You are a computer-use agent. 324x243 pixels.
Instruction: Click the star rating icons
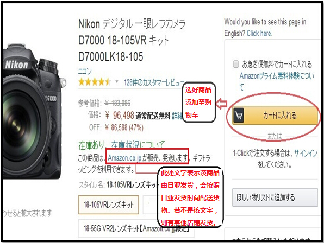pyautogui.click(x=95, y=82)
